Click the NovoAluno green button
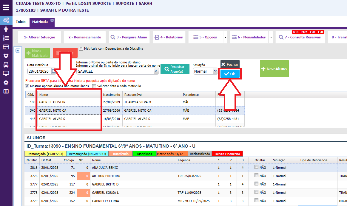 point(274,69)
